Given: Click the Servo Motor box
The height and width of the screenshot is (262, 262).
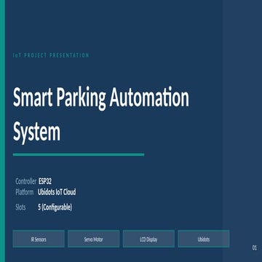Looking at the screenshot, I should (94, 239).
